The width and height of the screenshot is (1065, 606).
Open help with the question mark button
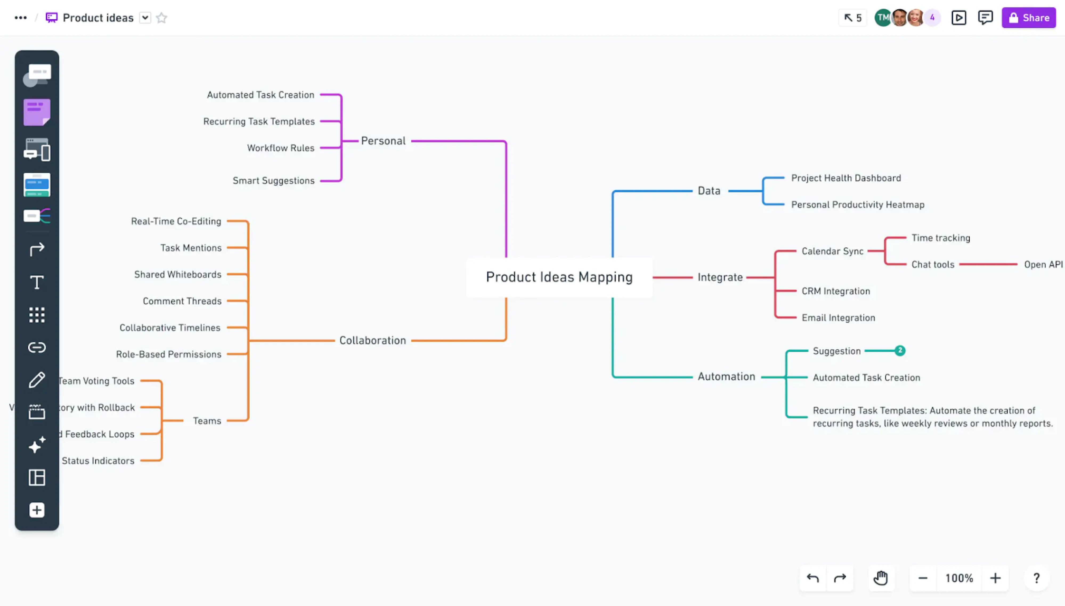1037,578
